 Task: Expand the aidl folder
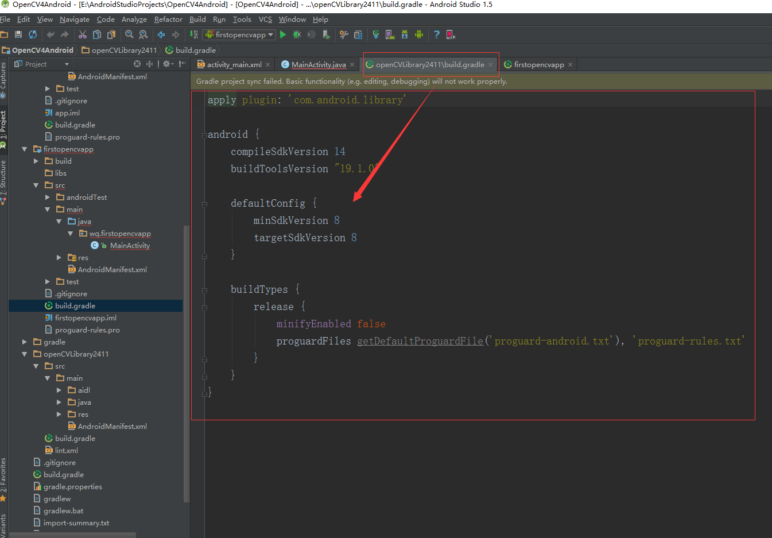pos(59,390)
